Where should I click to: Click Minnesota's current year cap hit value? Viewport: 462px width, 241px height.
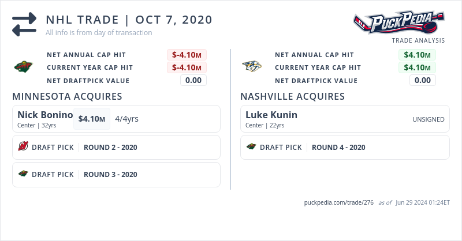click(187, 67)
